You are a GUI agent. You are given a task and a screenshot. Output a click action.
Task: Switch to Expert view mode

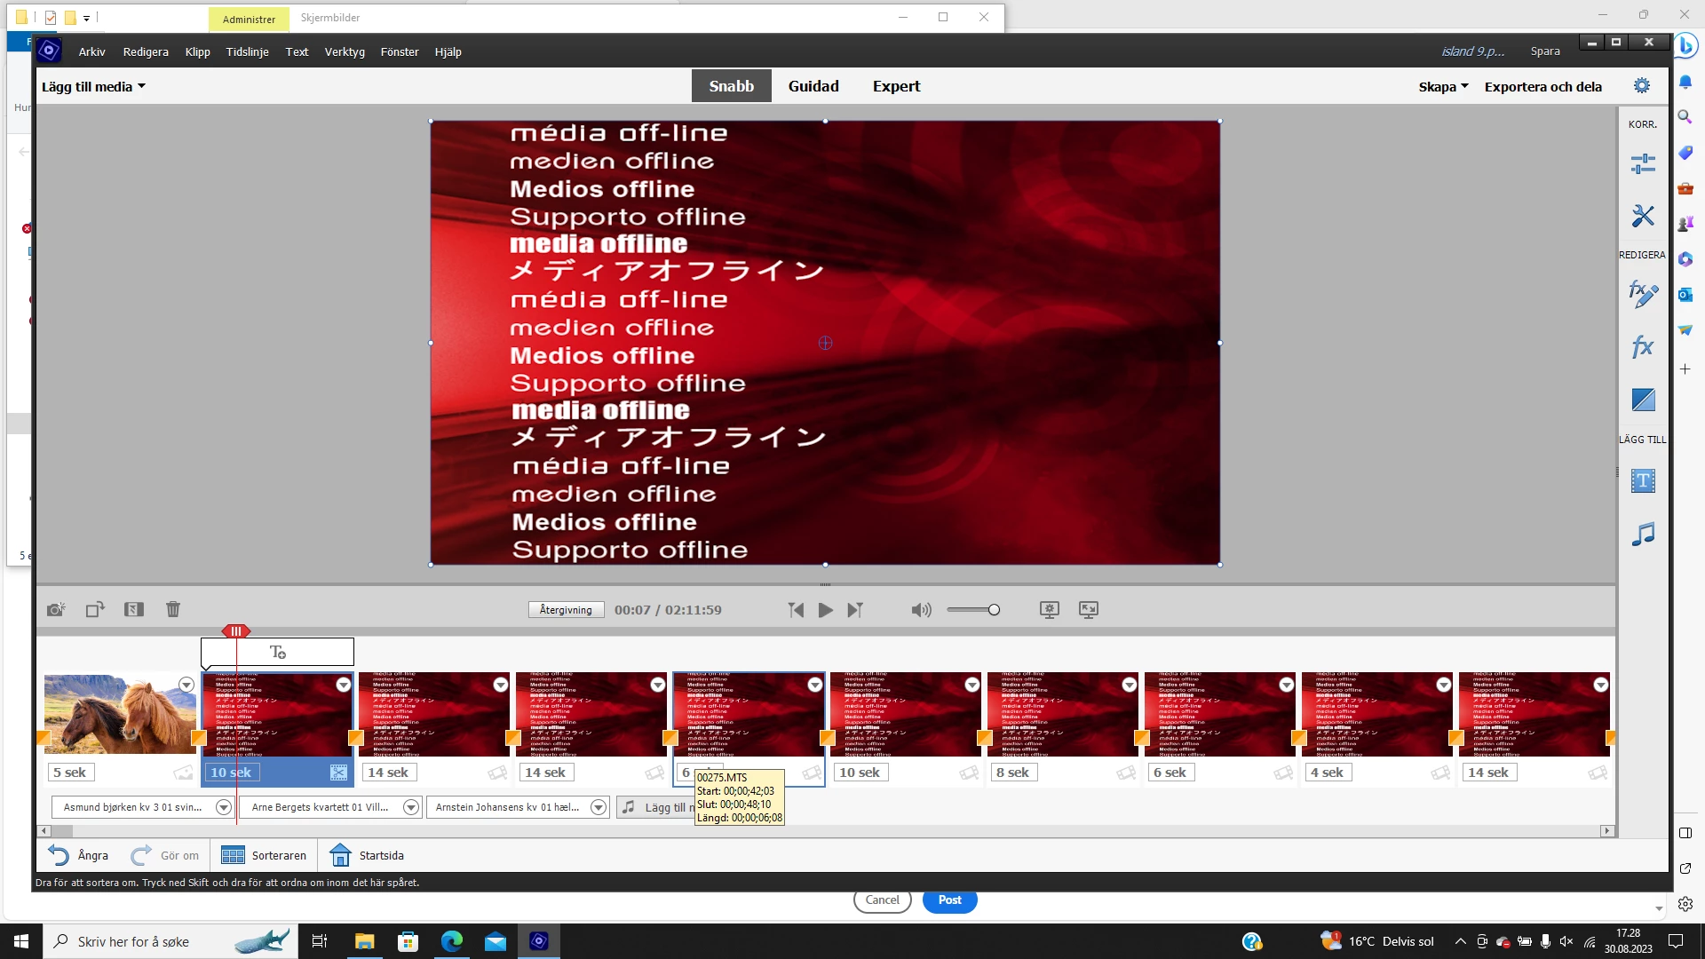(x=896, y=86)
